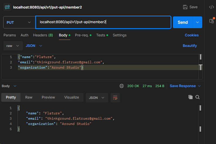Search the response using the magnifier icon
This screenshot has height=144, width=216.
coord(198,97)
